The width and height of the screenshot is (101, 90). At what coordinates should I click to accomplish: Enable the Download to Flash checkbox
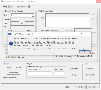75,56
